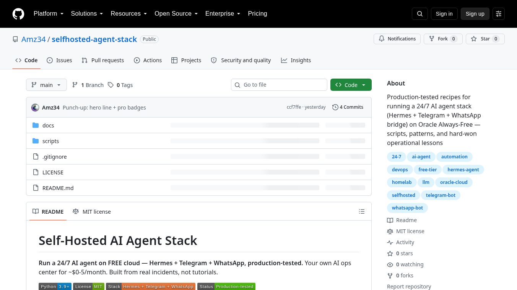The width and height of the screenshot is (517, 290).
Task: Open the .gitignore file name
Action: click(54, 157)
